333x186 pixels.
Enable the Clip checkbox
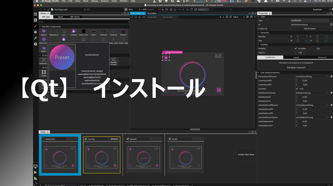(x=313, y=48)
